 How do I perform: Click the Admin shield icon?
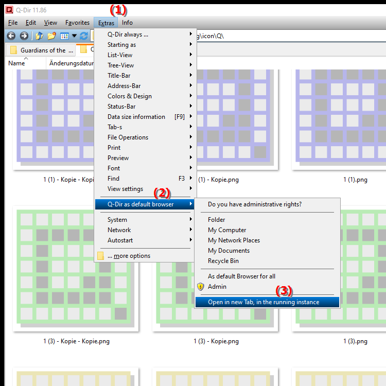pos(201,286)
